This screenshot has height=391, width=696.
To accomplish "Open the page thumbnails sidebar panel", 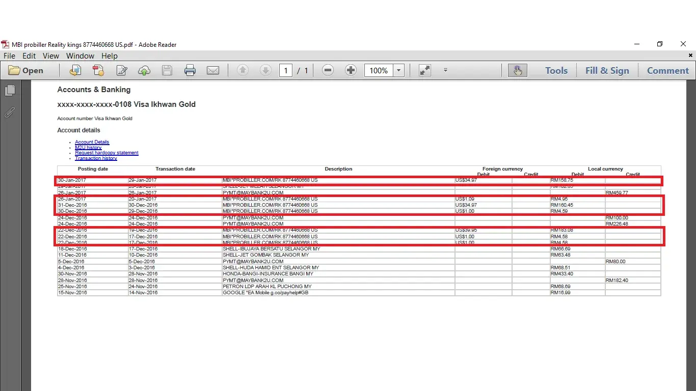I will pos(10,91).
